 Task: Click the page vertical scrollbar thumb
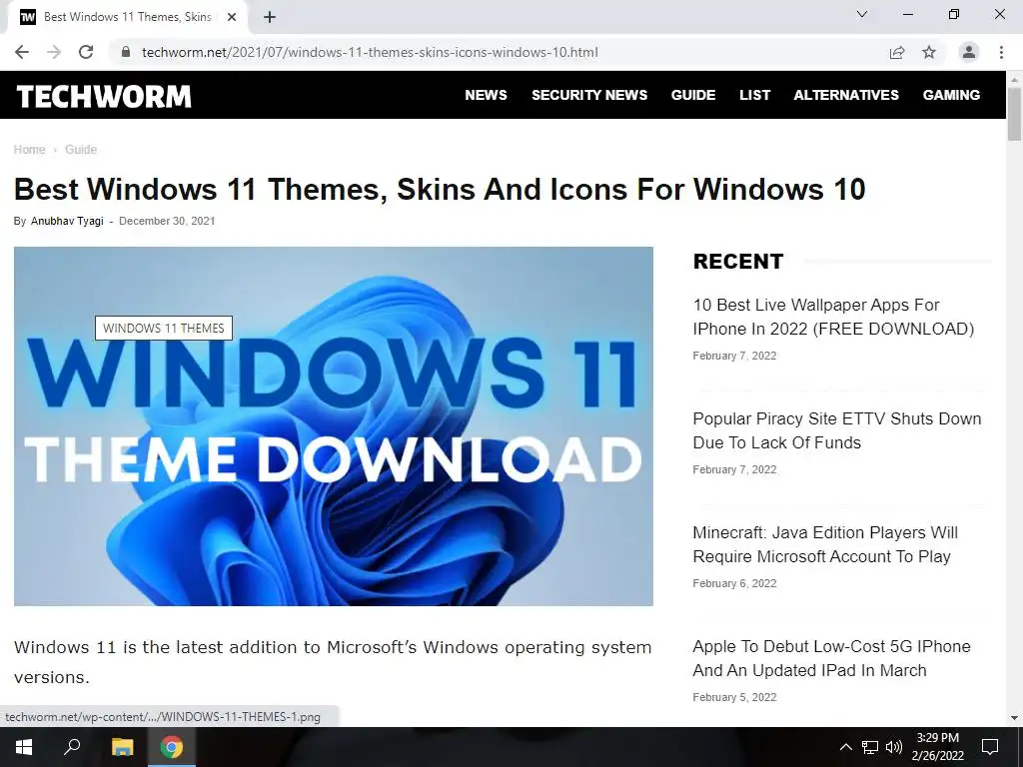[x=1015, y=114]
